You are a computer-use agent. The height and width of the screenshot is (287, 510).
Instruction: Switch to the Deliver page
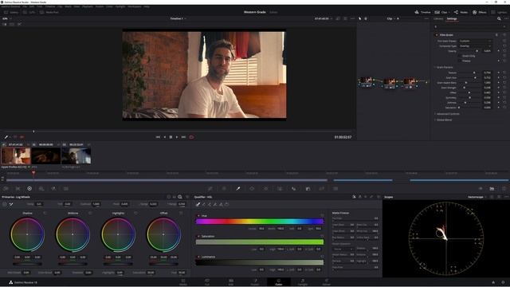coord(326,281)
